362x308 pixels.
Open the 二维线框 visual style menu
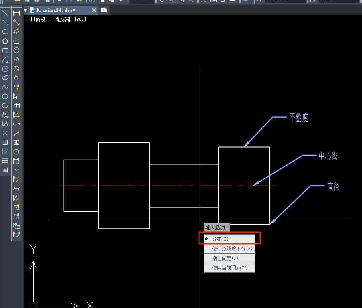tap(61, 19)
